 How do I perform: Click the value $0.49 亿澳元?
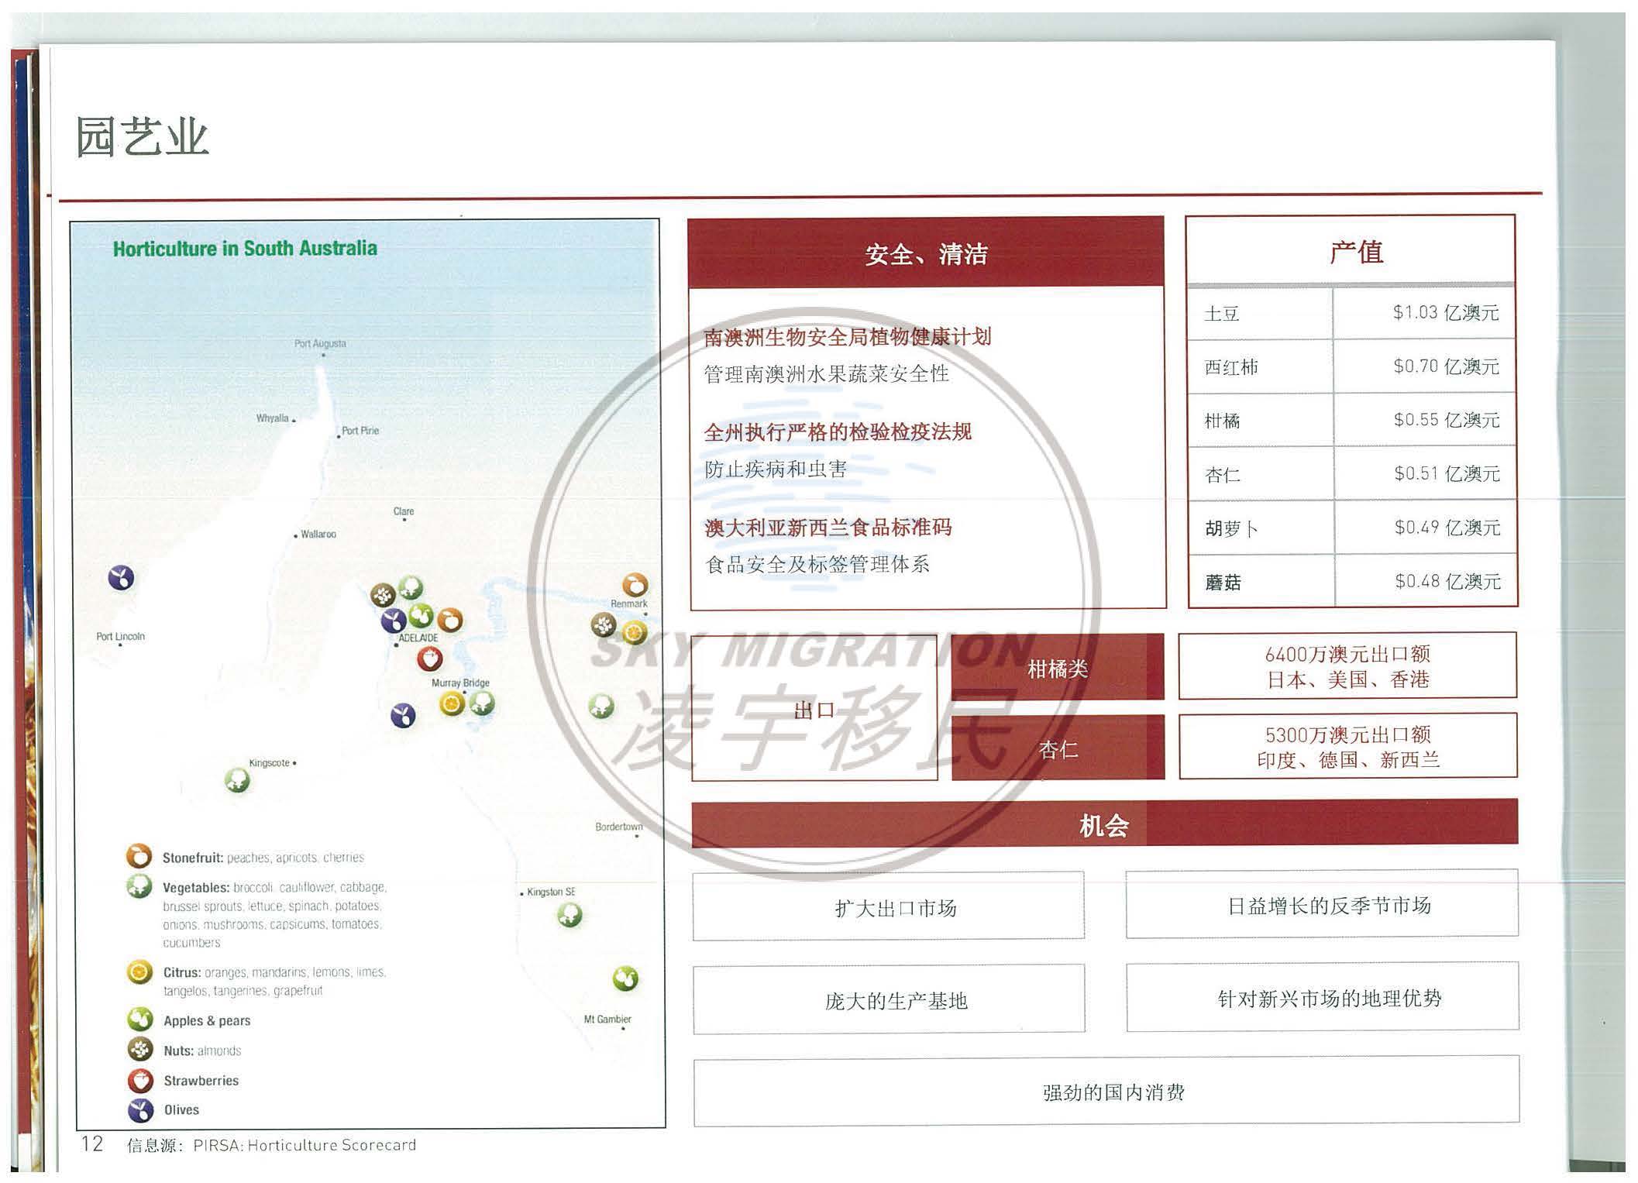pyautogui.click(x=1447, y=528)
